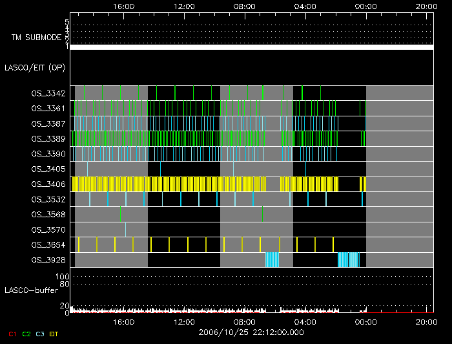452x344 pixels.
Task: Select the TM SUBMODE axis label
Action: (x=36, y=38)
